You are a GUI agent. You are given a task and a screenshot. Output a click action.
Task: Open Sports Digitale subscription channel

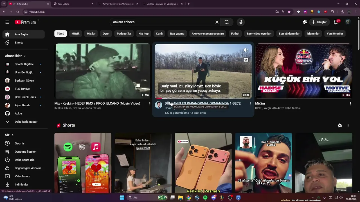tap(24, 64)
